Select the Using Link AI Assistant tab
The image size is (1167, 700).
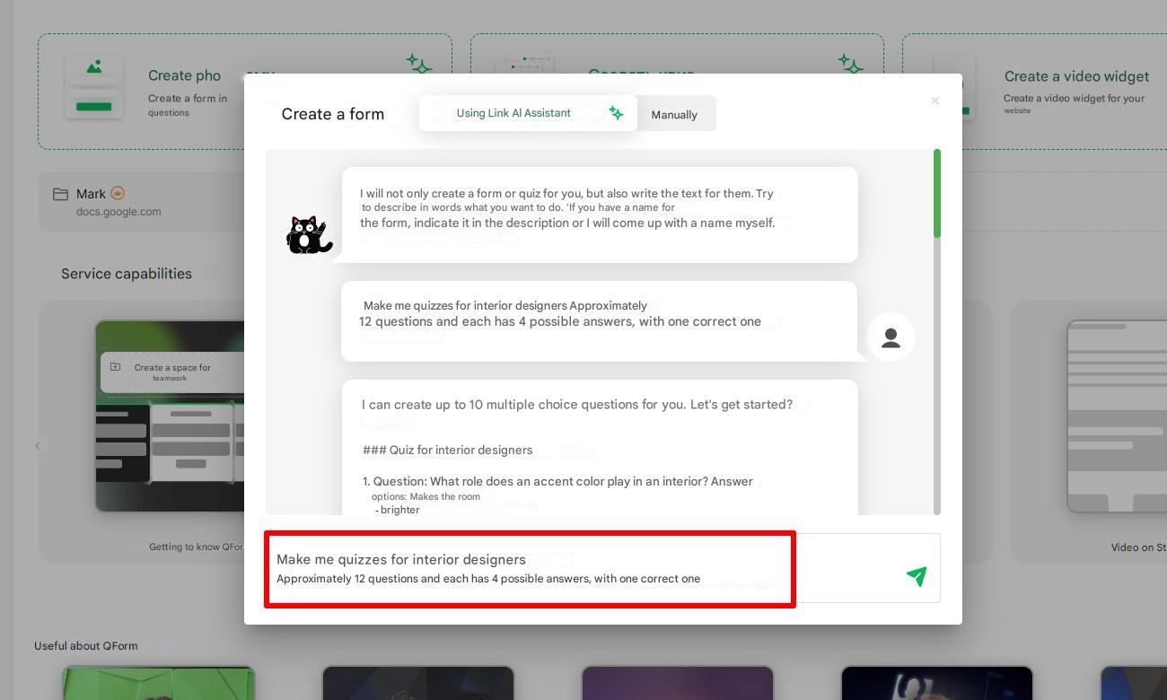528,113
